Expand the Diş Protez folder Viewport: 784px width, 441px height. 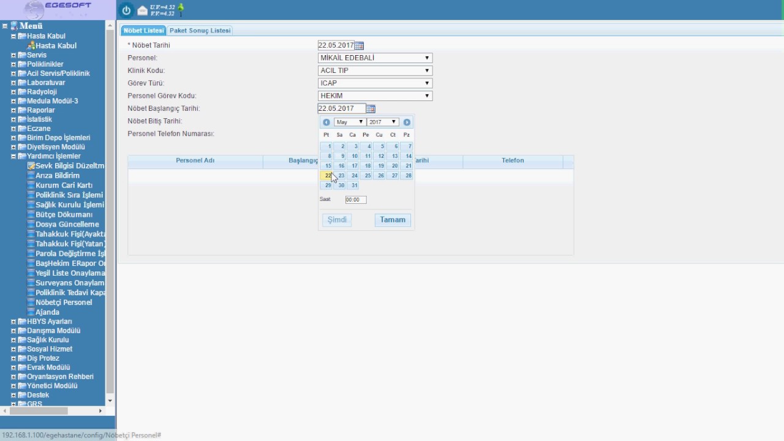pyautogui.click(x=13, y=358)
